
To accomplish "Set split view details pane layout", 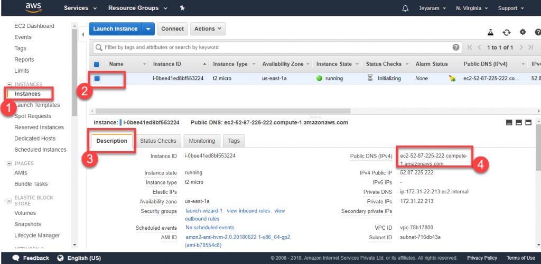I will [x=518, y=123].
